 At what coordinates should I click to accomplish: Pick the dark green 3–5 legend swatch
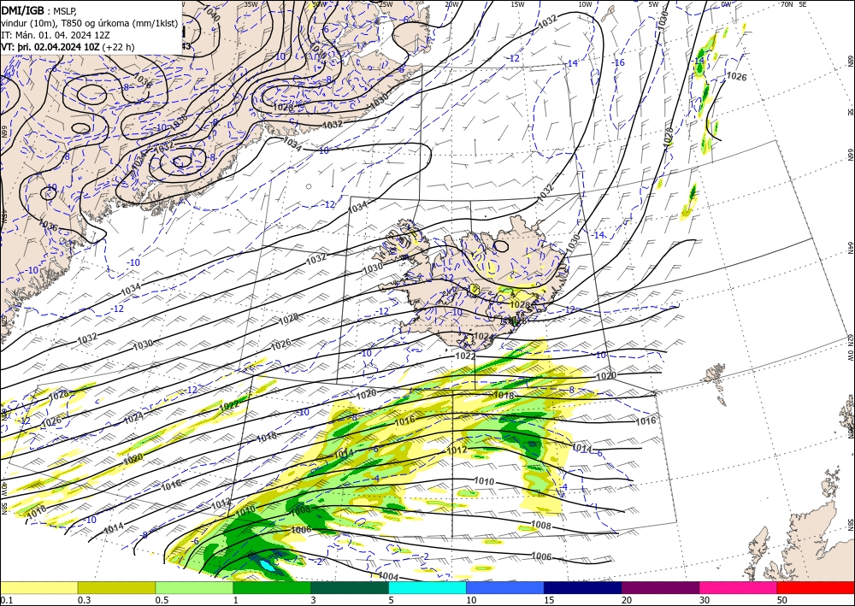click(350, 587)
